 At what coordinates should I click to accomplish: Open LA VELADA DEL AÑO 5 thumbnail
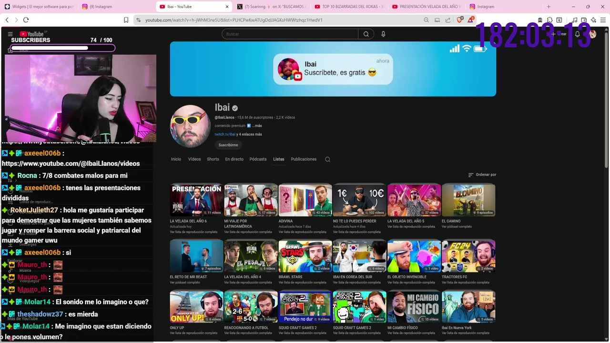(414, 200)
